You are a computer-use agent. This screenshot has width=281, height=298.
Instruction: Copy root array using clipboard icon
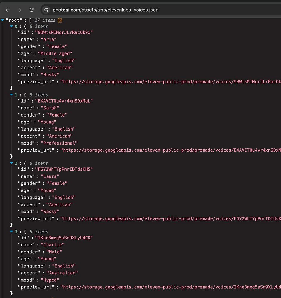[x=60, y=20]
